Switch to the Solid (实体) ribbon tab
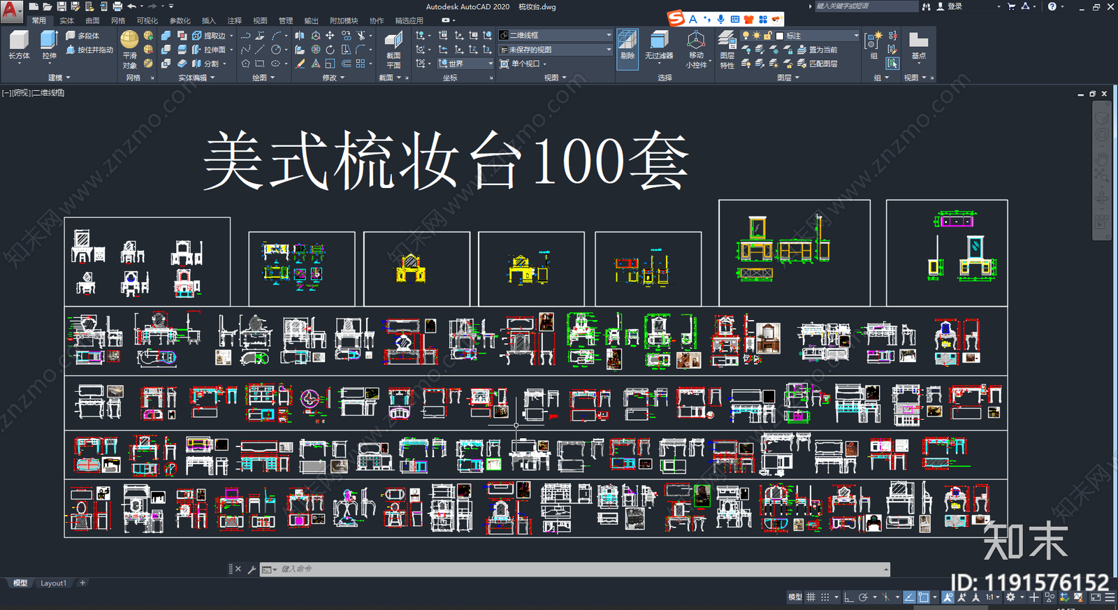This screenshot has width=1118, height=610. point(67,21)
